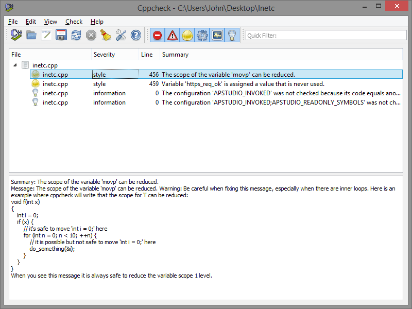Save the analysis report to file
The image size is (412, 309).
(x=61, y=35)
